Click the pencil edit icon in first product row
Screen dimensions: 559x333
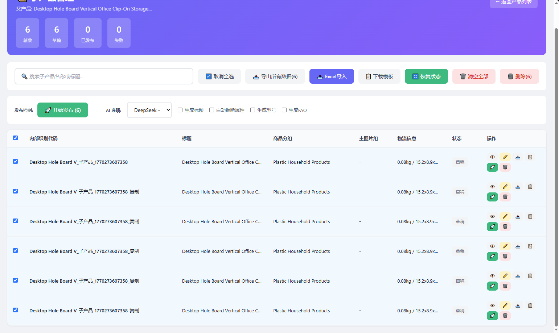click(505, 157)
